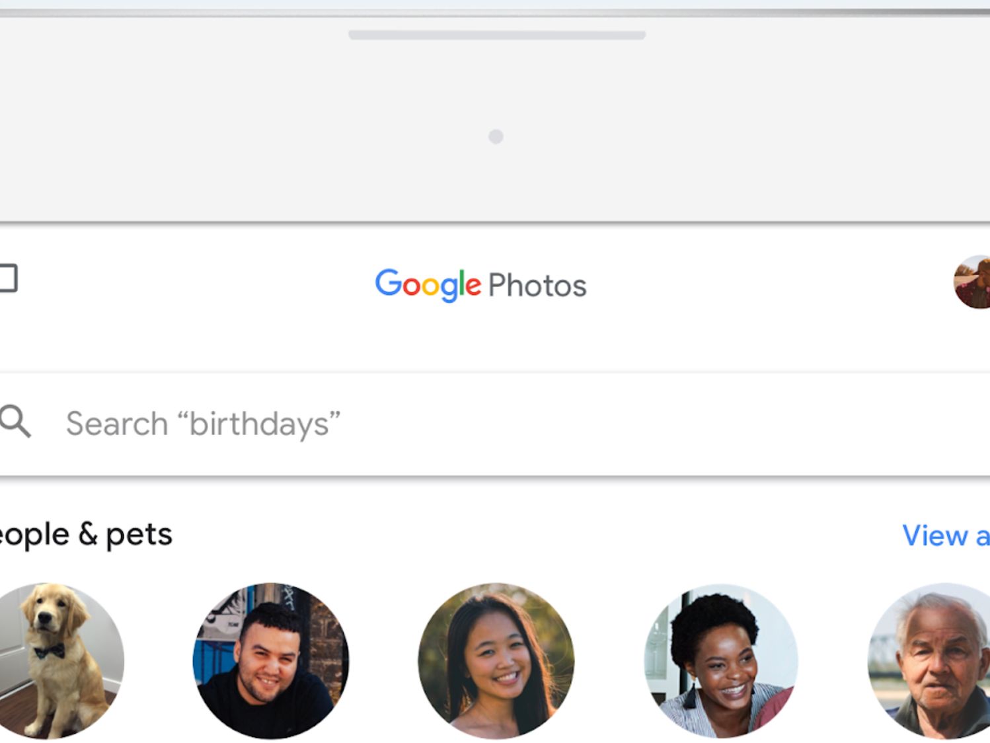Open the View all link
Image resolution: width=990 pixels, height=743 pixels.
click(946, 535)
